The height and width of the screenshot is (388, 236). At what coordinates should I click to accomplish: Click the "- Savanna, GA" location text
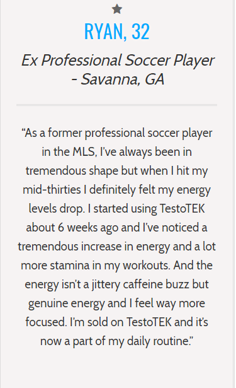tap(118, 79)
